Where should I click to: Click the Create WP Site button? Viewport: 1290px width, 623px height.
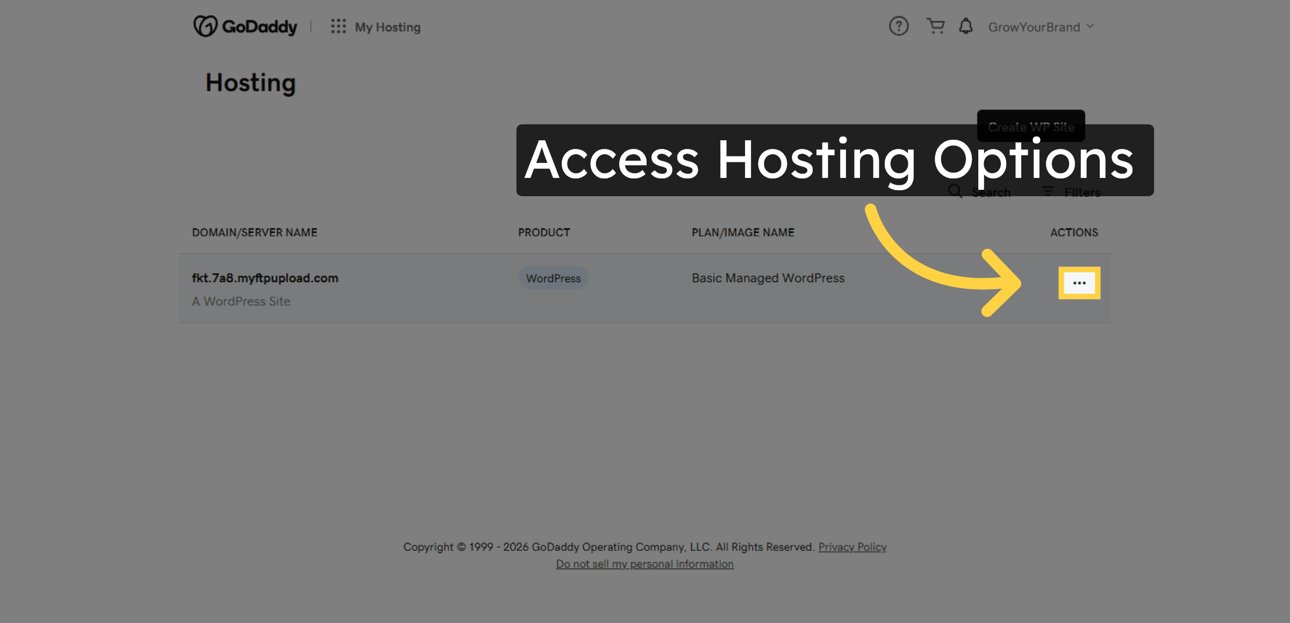tap(1030, 127)
